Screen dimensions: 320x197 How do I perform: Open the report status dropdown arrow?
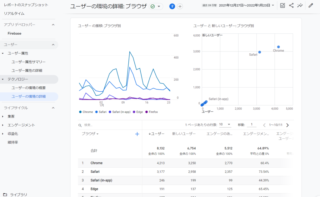coord(159,7)
